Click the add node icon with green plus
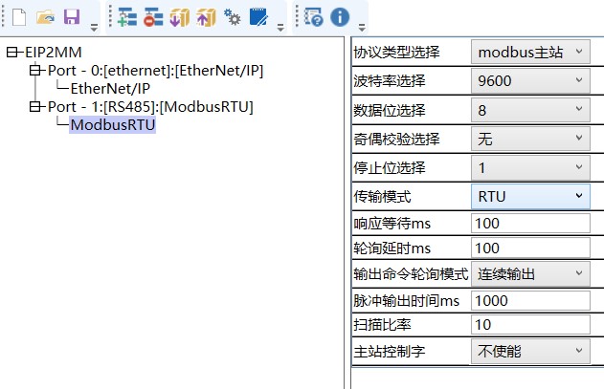Viewport: 604px width, 389px height. point(128,17)
